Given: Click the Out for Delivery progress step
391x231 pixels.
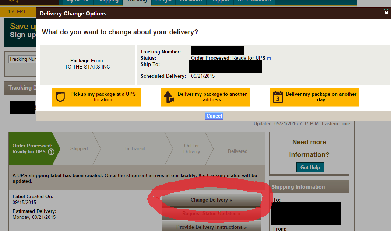Looking at the screenshot, I should 191,149.
